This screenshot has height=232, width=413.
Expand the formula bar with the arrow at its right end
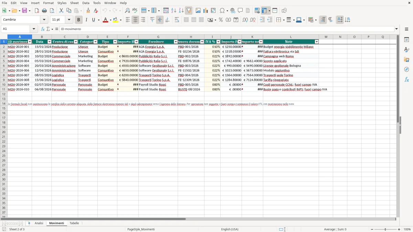pyautogui.click(x=396, y=29)
